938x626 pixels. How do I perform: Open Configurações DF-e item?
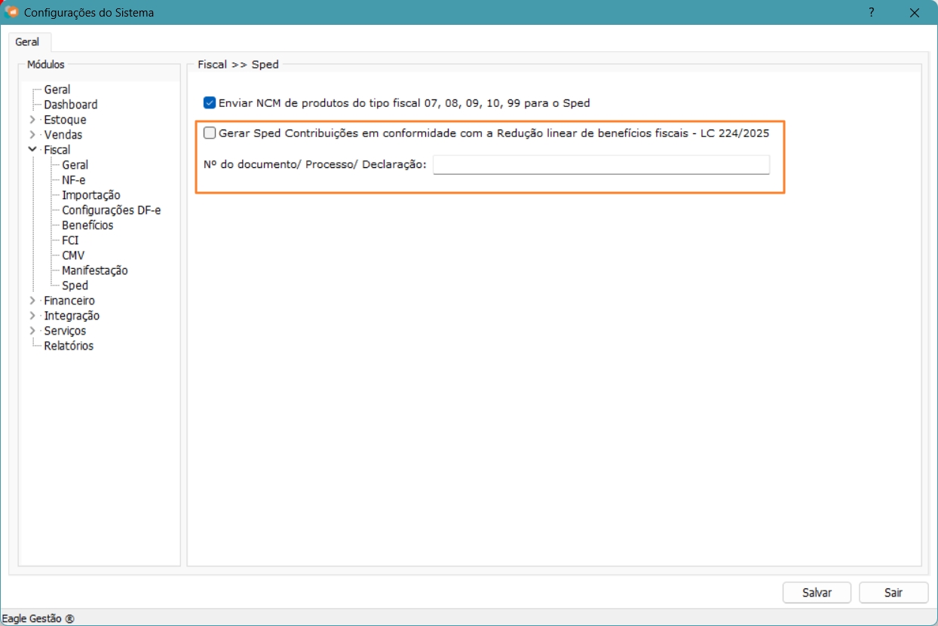point(112,210)
